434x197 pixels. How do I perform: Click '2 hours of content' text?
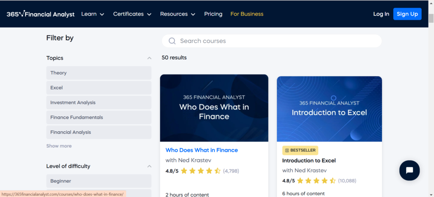coord(187,195)
